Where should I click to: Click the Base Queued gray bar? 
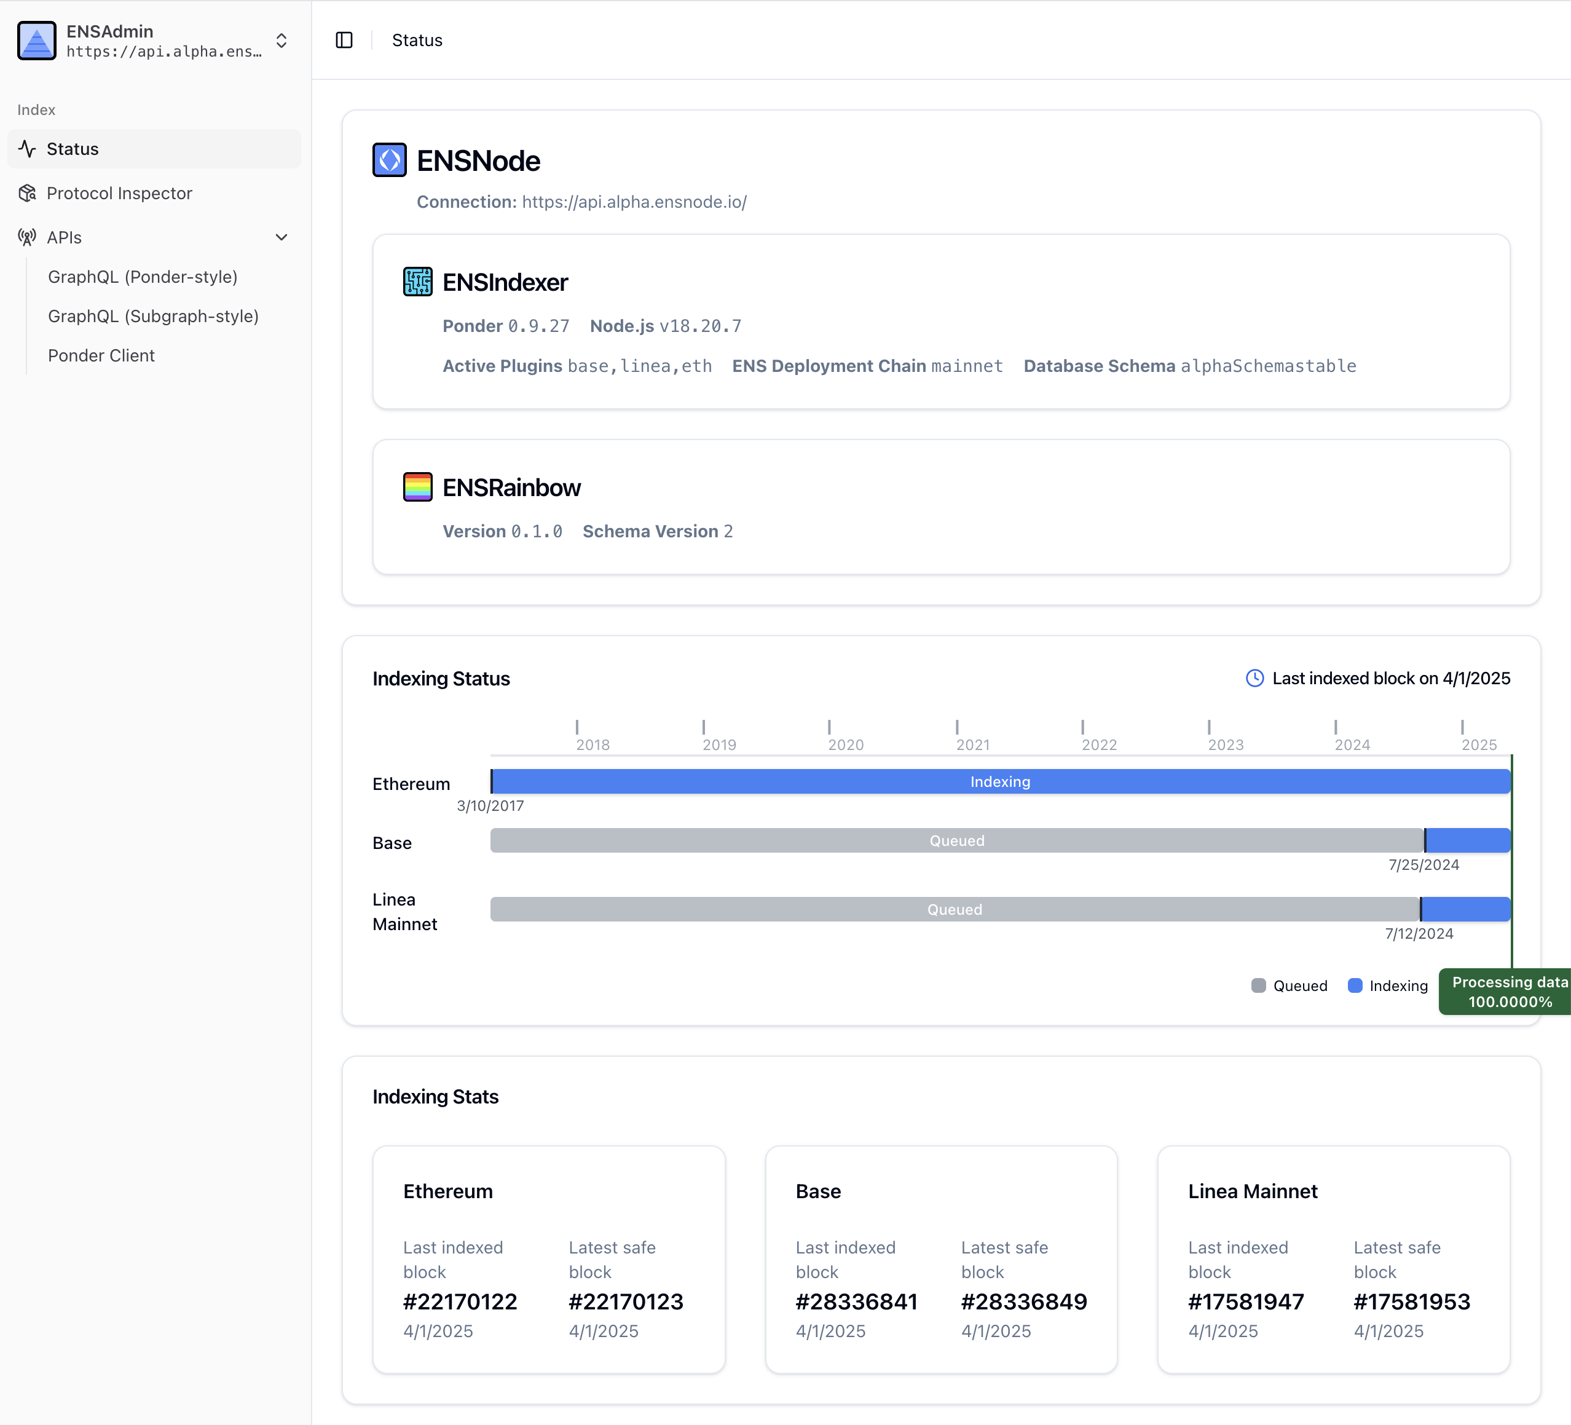[x=957, y=840]
